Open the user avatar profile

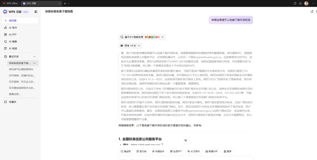pyautogui.click(x=306, y=4)
